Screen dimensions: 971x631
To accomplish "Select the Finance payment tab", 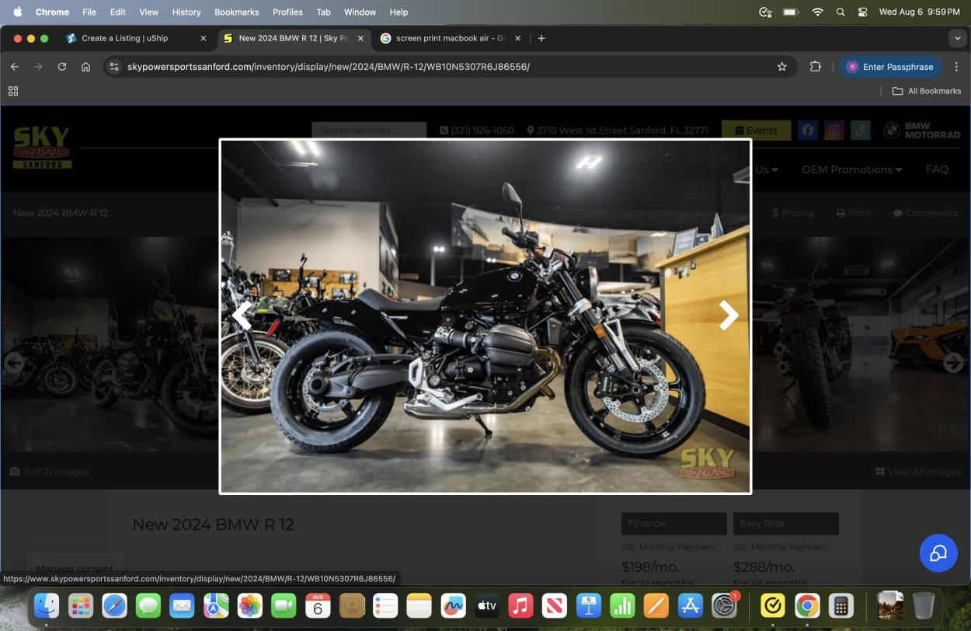I will coord(674,524).
